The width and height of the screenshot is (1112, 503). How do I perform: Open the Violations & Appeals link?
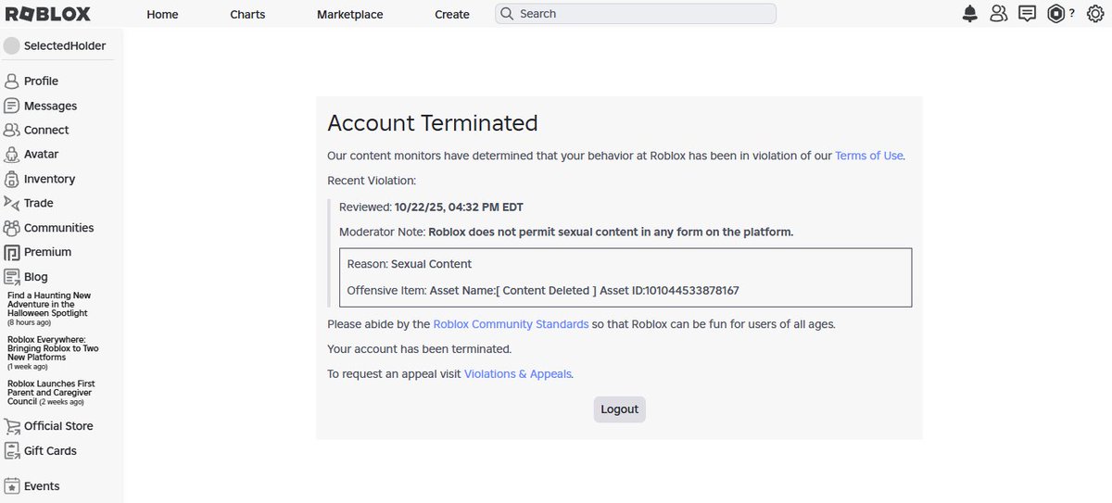[518, 374]
